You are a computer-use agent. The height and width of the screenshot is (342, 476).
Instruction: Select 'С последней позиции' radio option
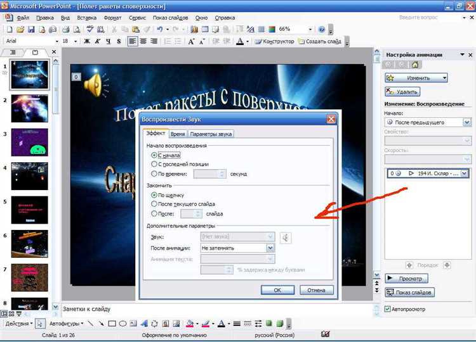click(x=154, y=164)
